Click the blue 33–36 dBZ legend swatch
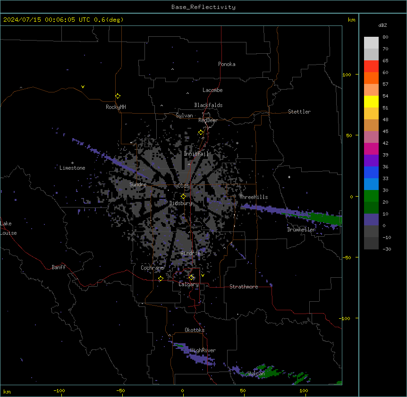Image resolution: width=407 pixels, height=397 pixels. coord(371,172)
